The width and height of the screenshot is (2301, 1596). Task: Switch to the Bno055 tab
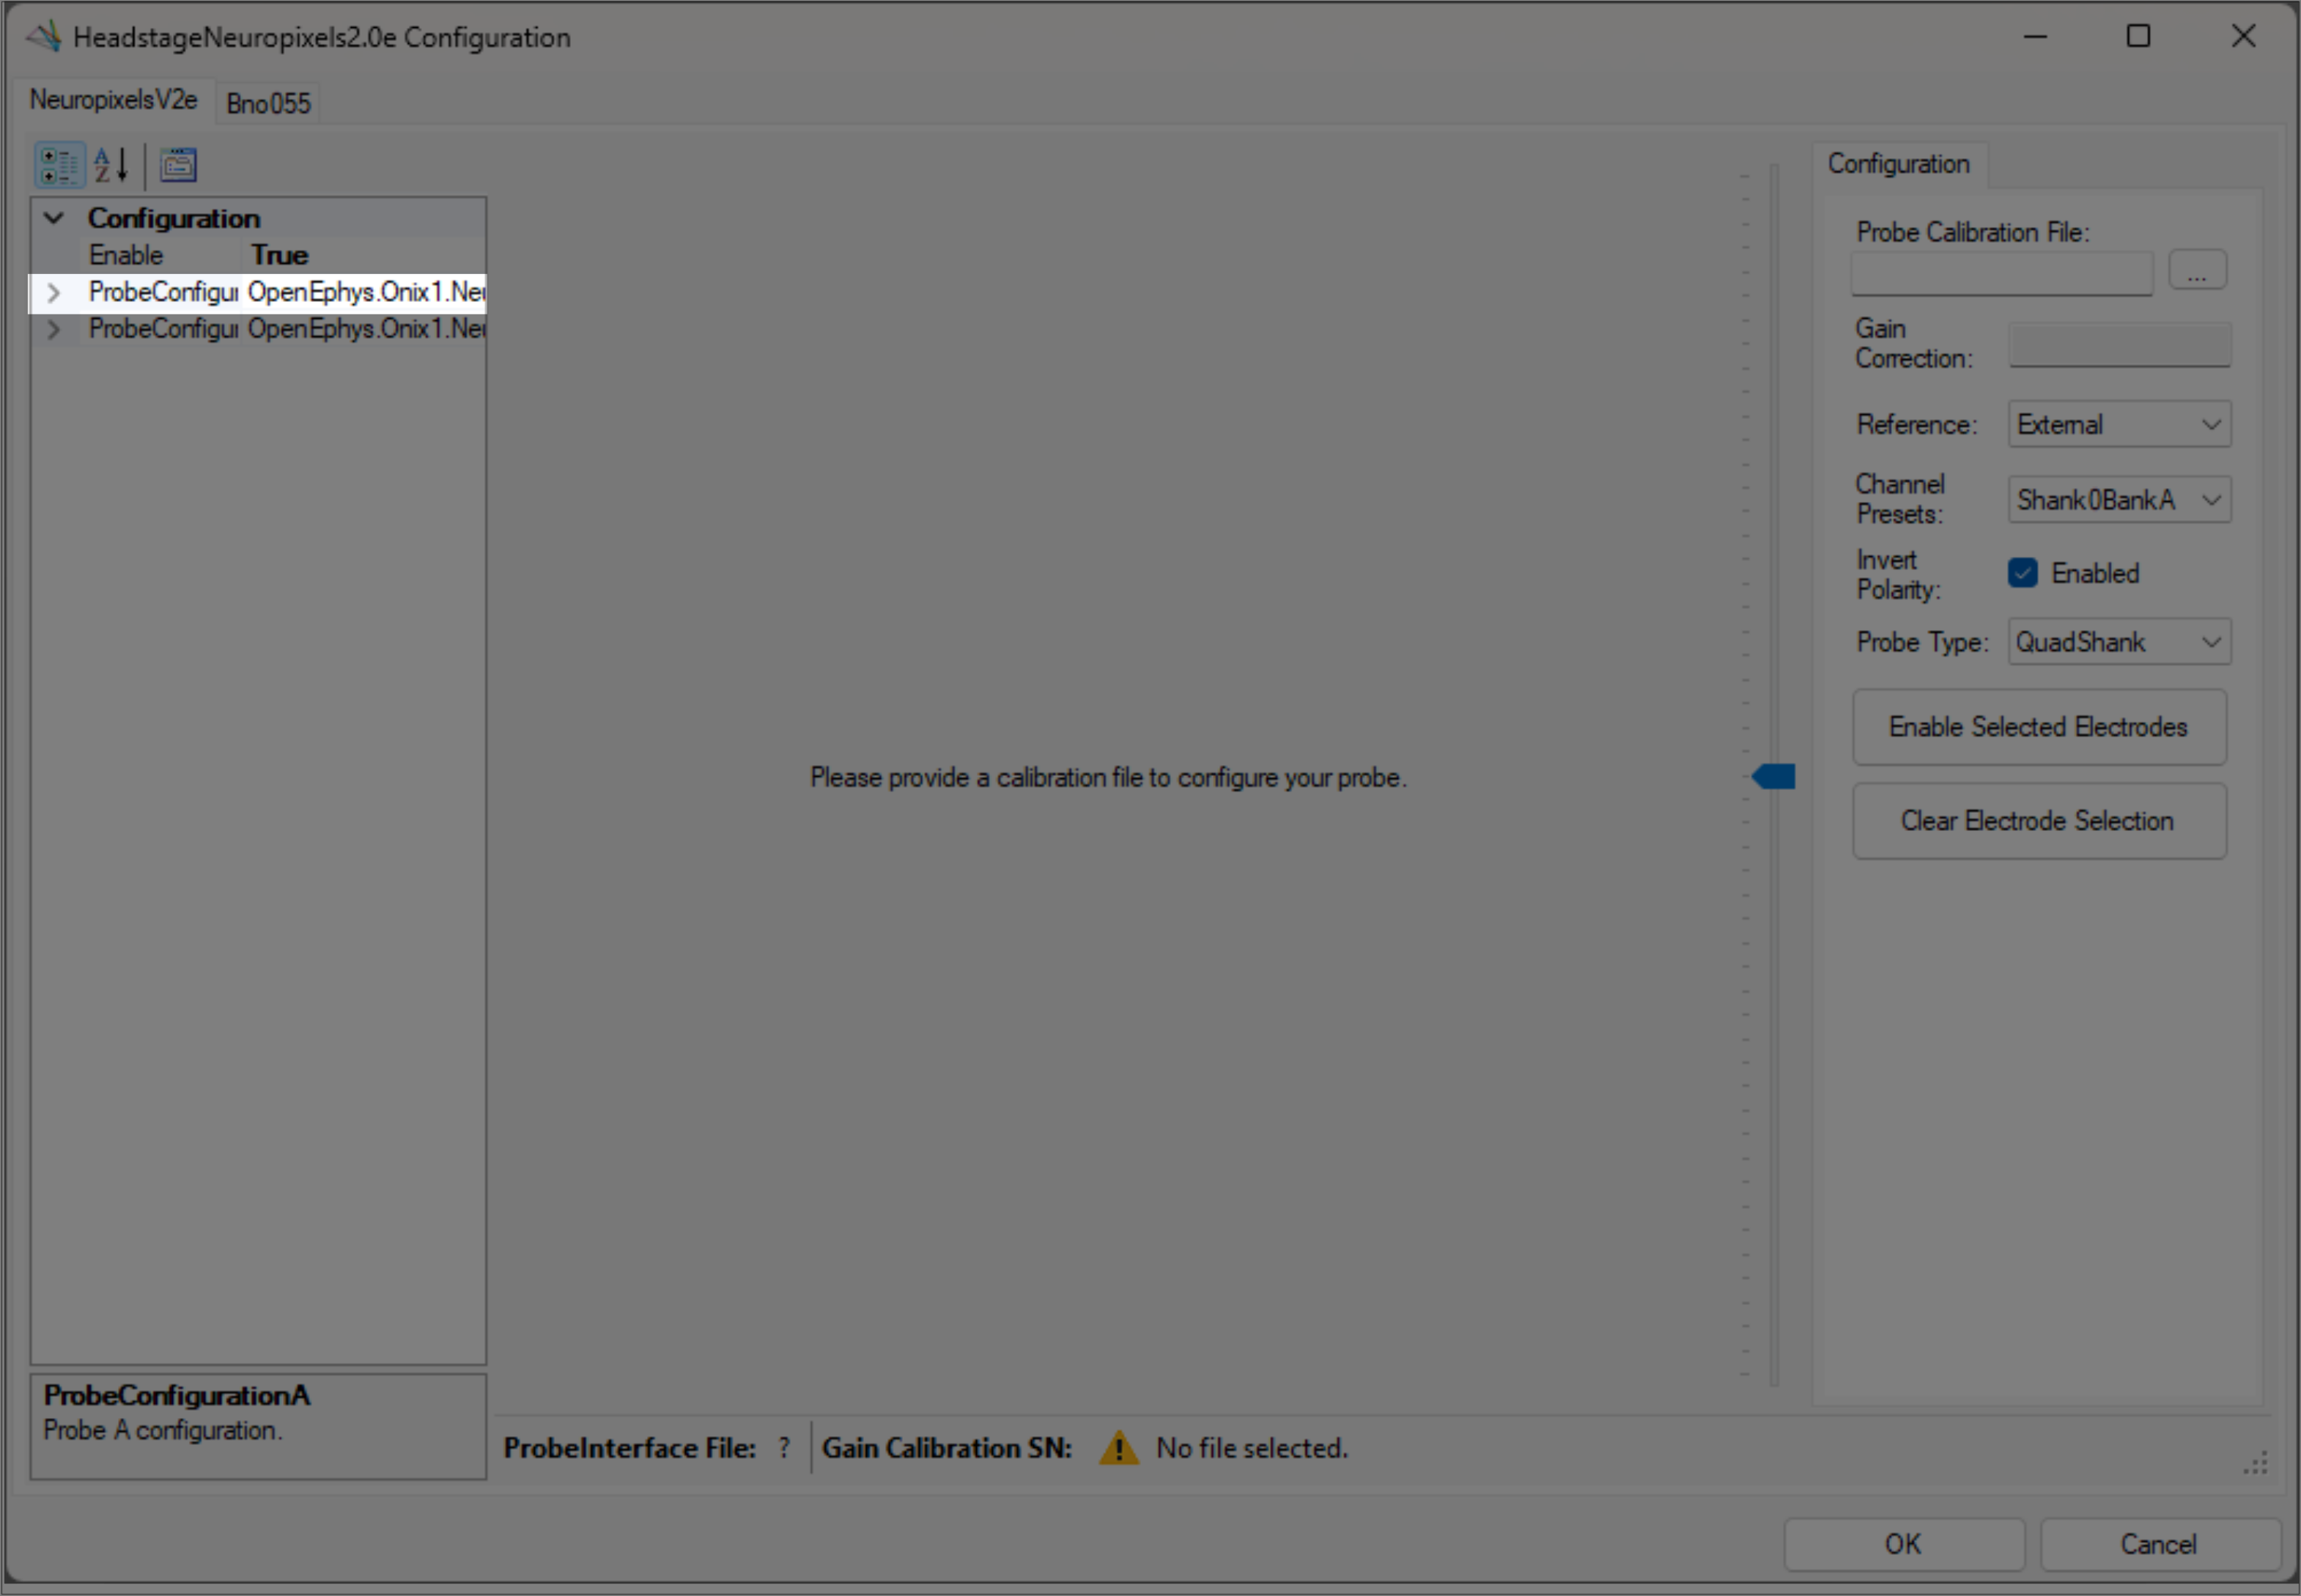coord(268,103)
